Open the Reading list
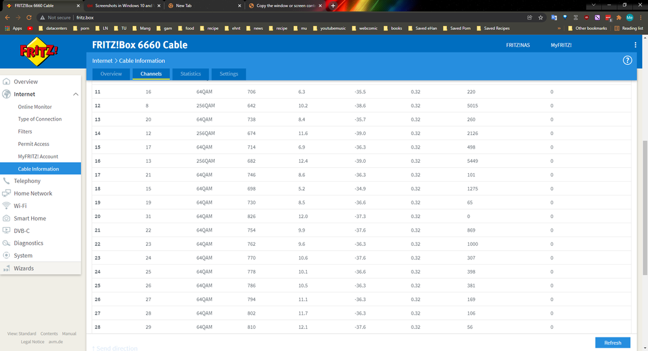Screen dimensions: 648x351 coord(629,28)
